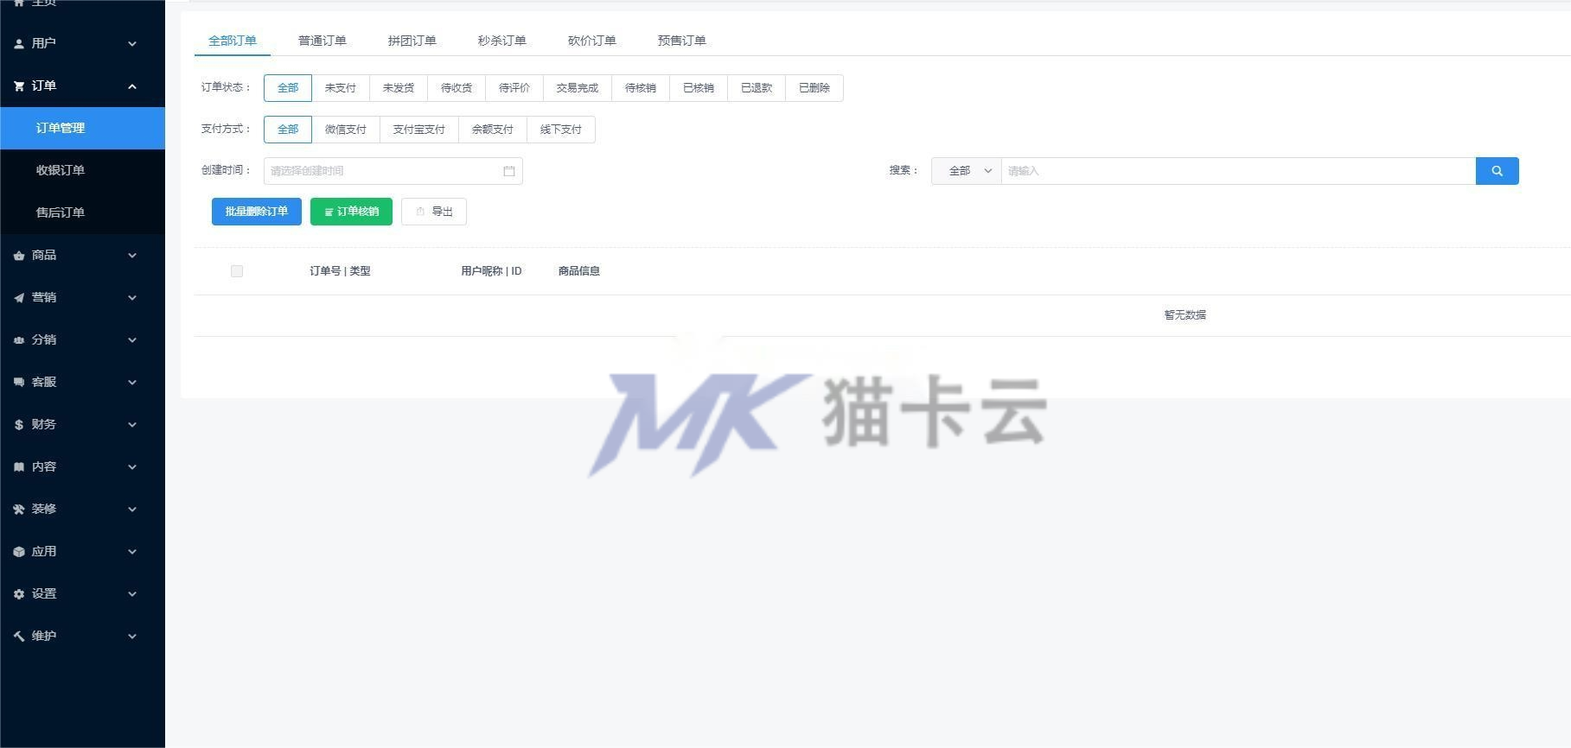This screenshot has width=1571, height=748.
Task: Select 交易完成 order status filter
Action: click(578, 88)
